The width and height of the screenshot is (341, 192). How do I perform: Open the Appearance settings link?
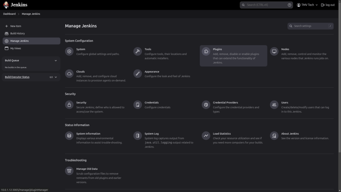[165, 74]
